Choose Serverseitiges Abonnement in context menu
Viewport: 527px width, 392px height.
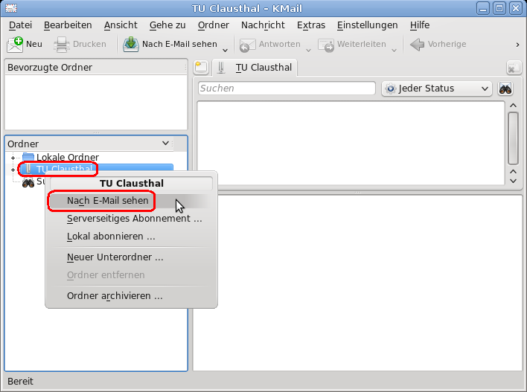pyautogui.click(x=132, y=219)
